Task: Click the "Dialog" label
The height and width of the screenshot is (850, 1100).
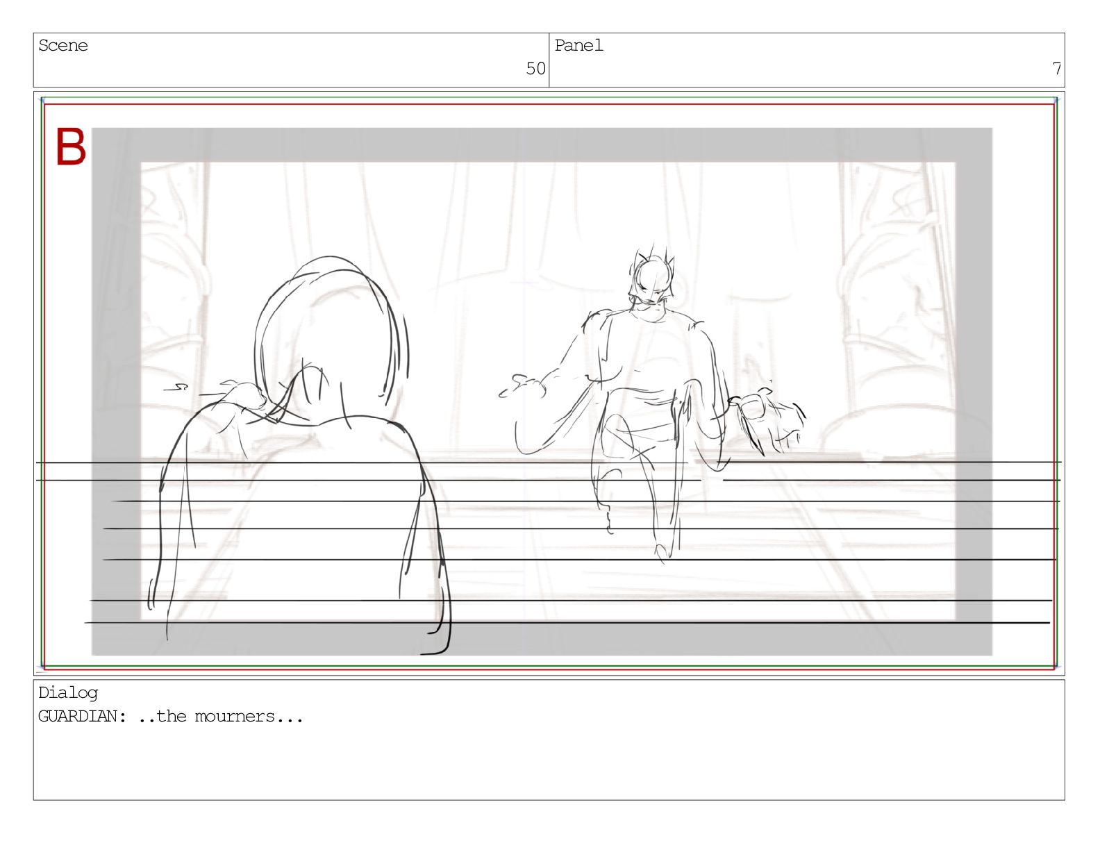Action: [68, 693]
